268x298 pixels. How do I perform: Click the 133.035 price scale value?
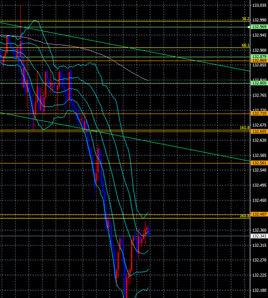(260, 6)
